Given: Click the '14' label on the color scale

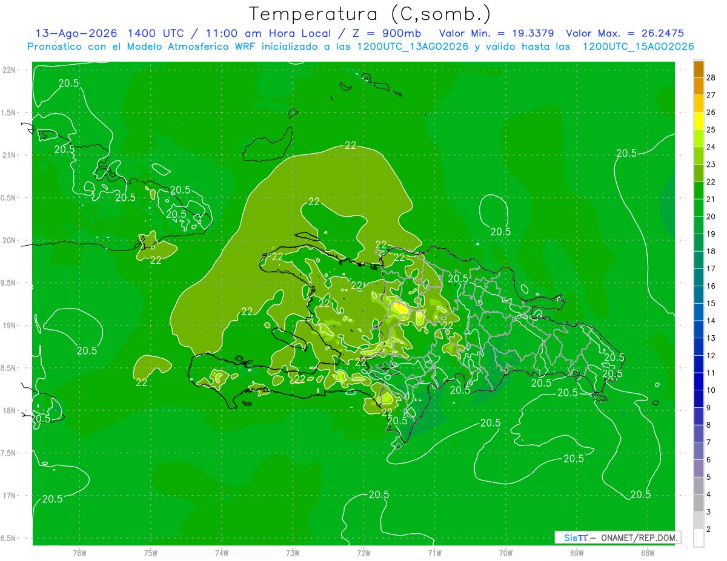Looking at the screenshot, I should click(711, 321).
